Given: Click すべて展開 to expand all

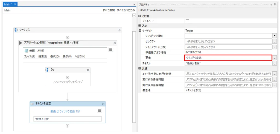Looking at the screenshot, I should click(x=109, y=10).
